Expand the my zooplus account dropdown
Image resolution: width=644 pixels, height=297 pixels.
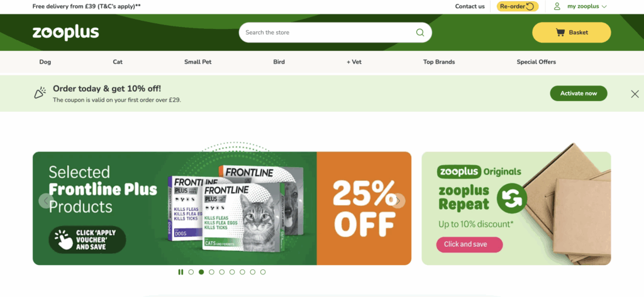pos(587,6)
